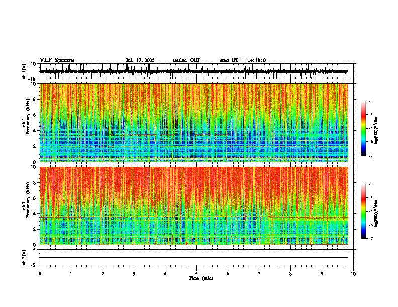This screenshot has width=398, height=307.
Task: Click time axis tick label 4
Action: pyautogui.click(x=165, y=274)
